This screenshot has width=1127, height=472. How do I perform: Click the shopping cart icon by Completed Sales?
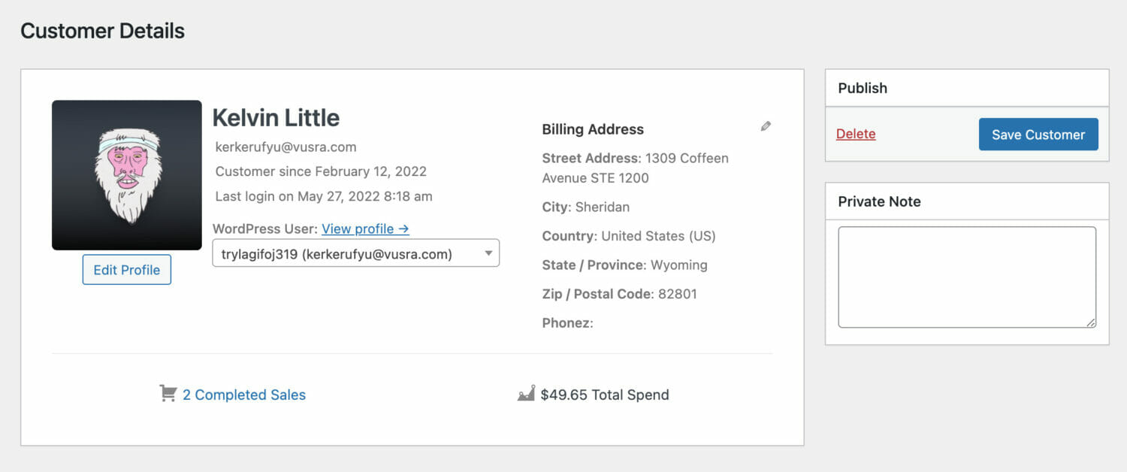pyautogui.click(x=168, y=394)
